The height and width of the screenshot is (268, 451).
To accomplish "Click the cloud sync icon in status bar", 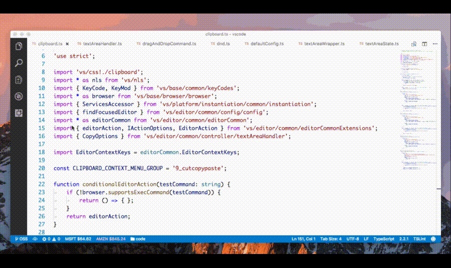I will tap(35, 239).
